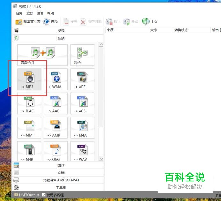Expand the optical drive DVD\CD\ISO section
The image size is (221, 201).
(x=58, y=180)
